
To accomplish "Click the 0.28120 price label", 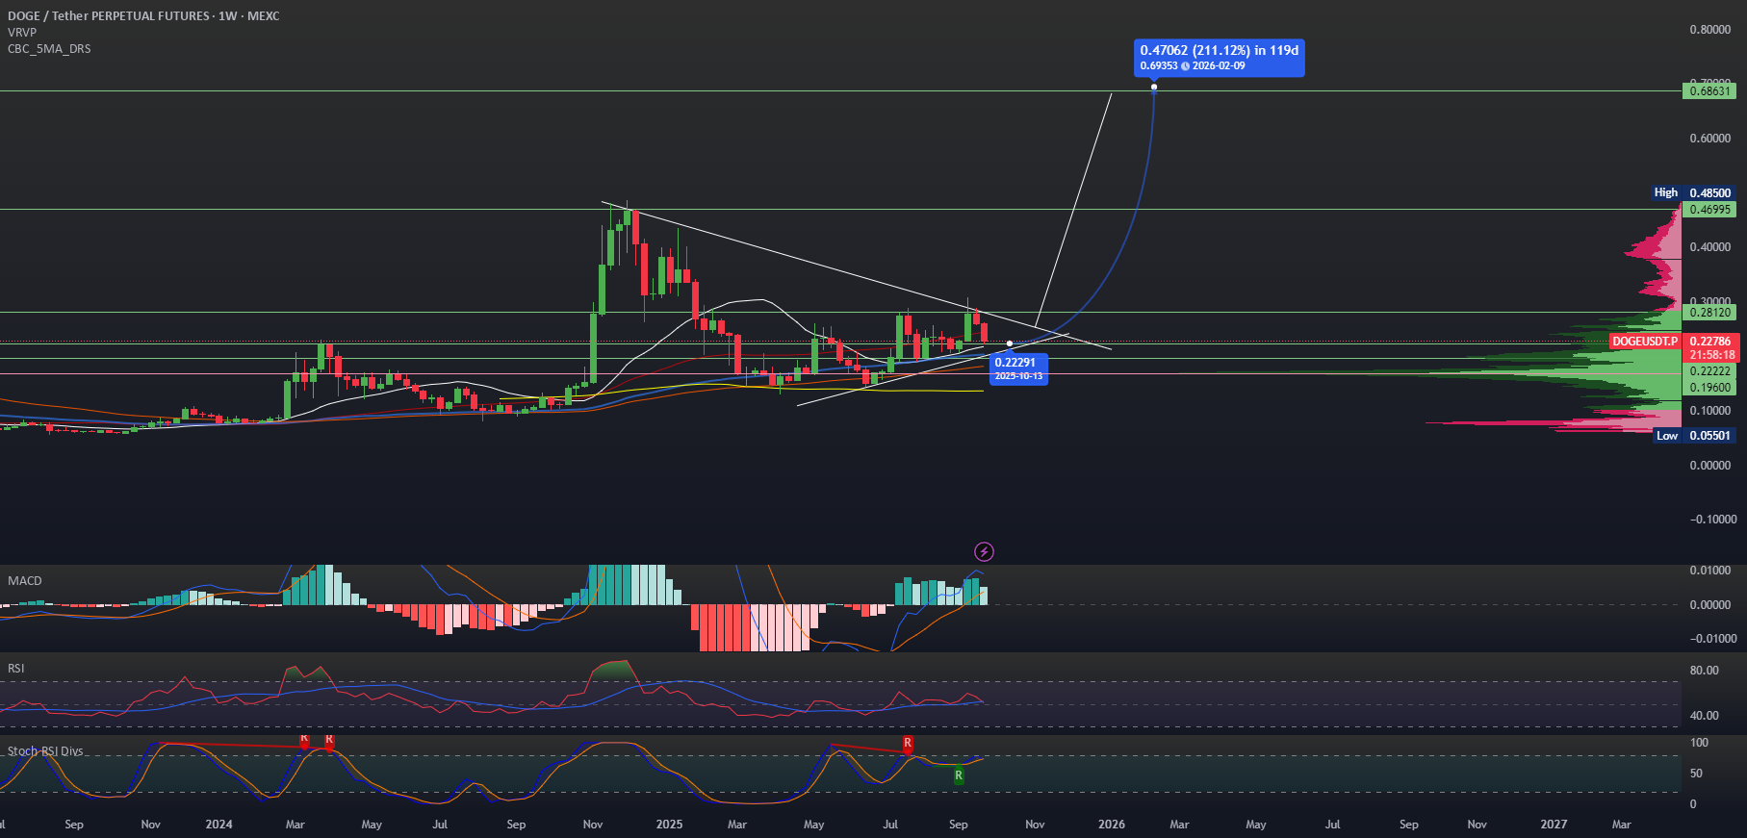I will click(x=1709, y=312).
